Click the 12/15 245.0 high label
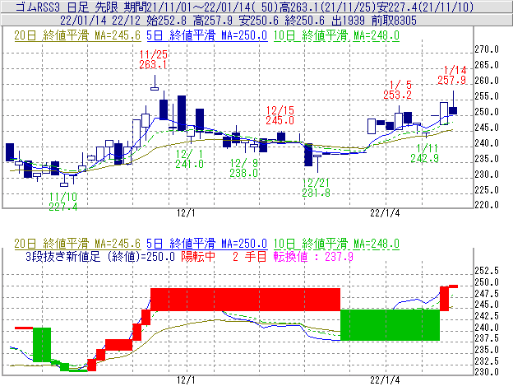The image size is (513, 391). (280, 115)
